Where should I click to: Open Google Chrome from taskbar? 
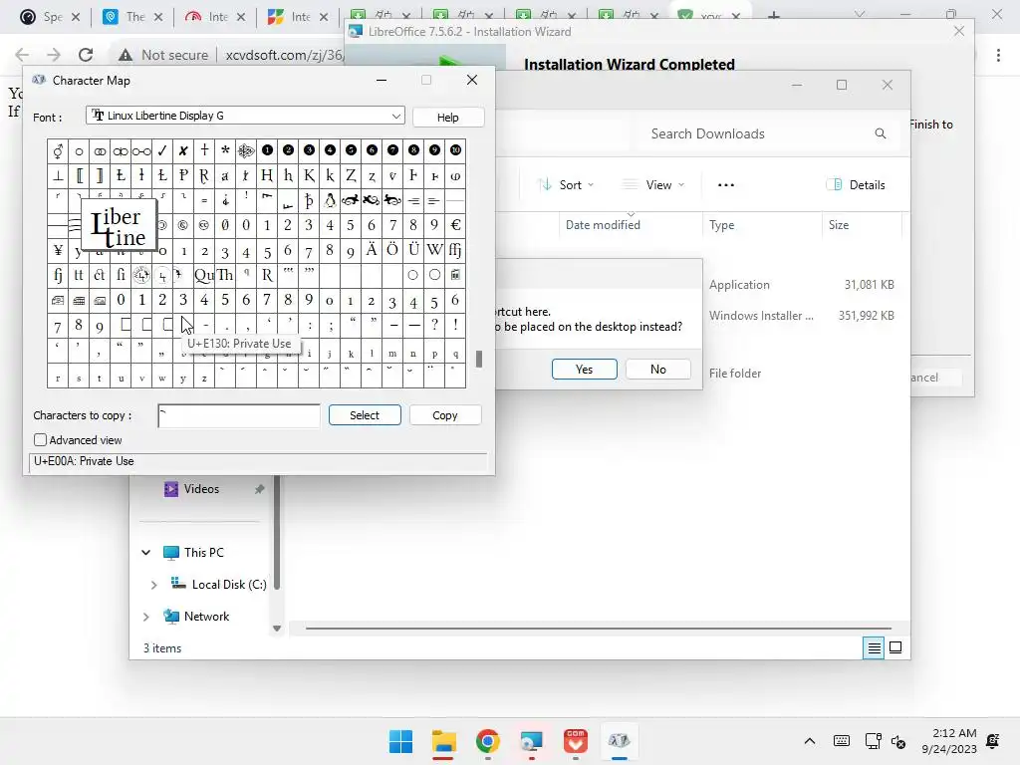(487, 741)
